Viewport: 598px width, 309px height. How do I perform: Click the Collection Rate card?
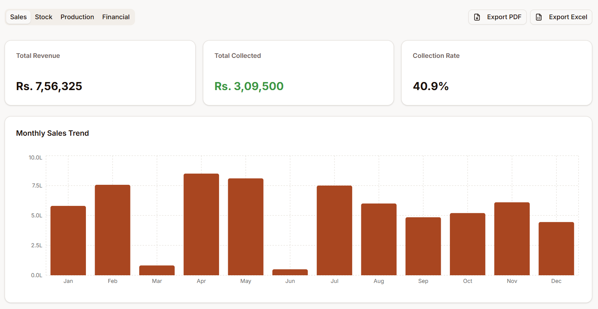[496, 73]
